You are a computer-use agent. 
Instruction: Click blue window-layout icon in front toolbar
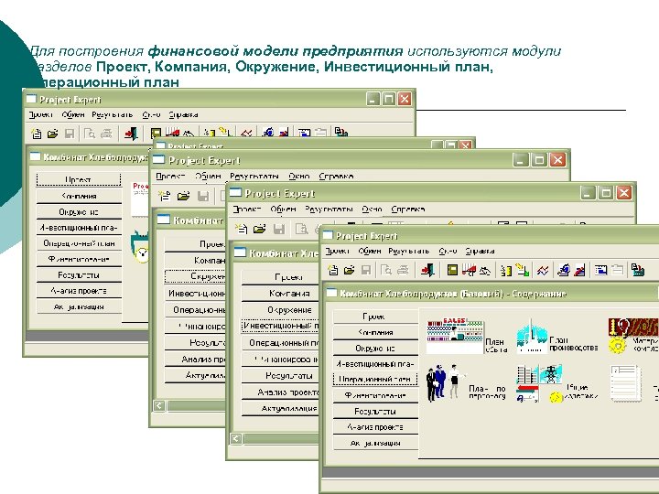tap(600, 270)
